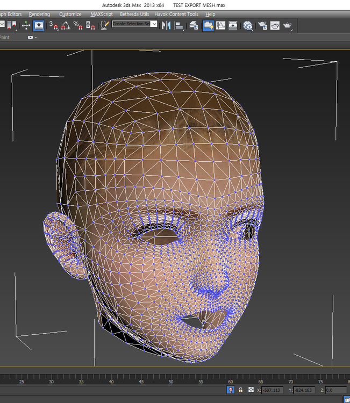Image resolution: width=350 pixels, height=403 pixels.
Task: Toggle Angle Snap
Action: tap(66, 25)
